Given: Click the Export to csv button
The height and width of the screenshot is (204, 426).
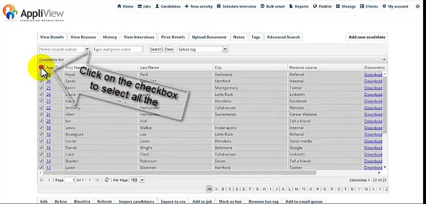Looking at the screenshot, I should coord(173,201).
